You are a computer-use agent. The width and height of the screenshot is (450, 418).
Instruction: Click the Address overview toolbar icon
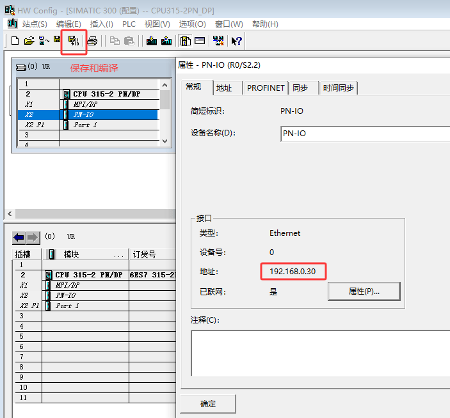pos(200,41)
